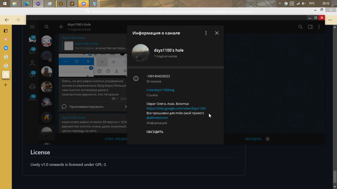Click network signal icon in tray
The height and width of the screenshot is (189, 337).
[x=298, y=4]
